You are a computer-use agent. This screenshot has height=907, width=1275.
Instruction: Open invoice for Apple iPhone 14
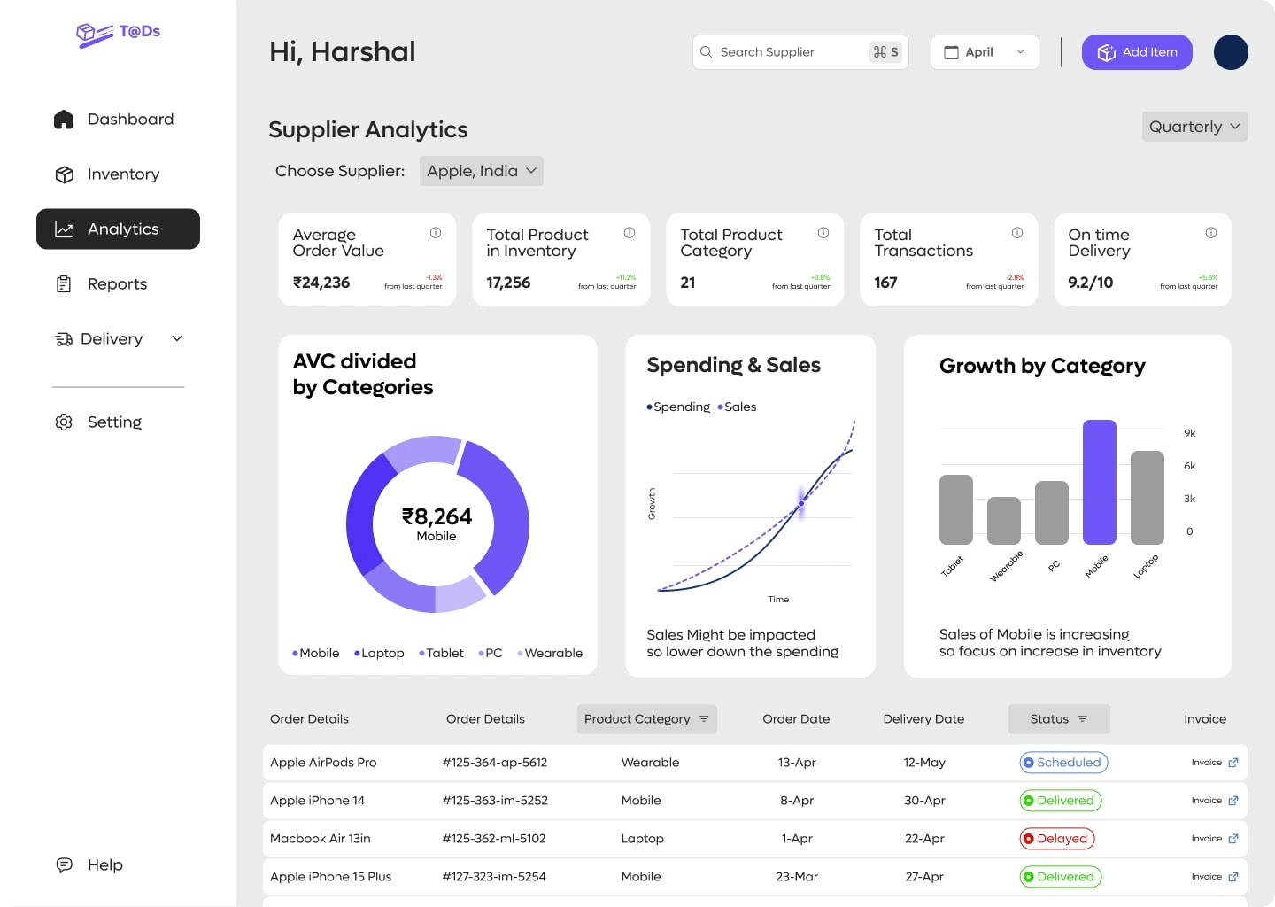tap(1215, 801)
